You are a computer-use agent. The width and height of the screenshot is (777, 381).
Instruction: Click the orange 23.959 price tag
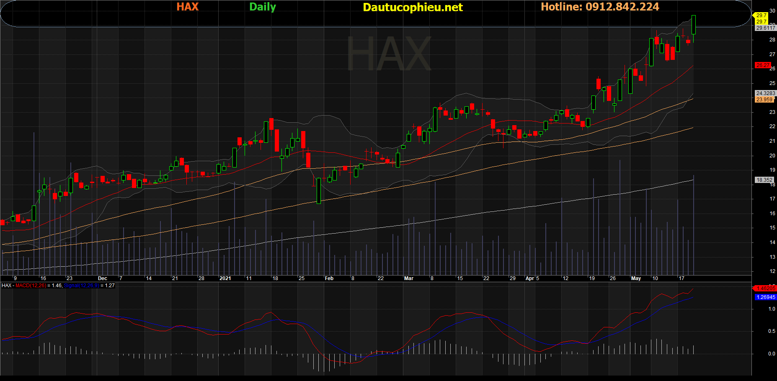(x=764, y=100)
